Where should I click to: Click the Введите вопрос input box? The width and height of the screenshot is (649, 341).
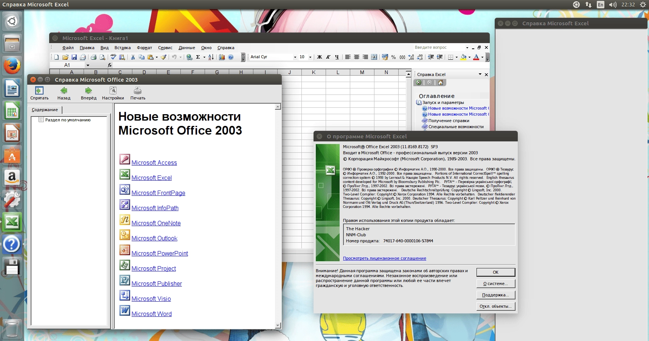click(x=439, y=47)
